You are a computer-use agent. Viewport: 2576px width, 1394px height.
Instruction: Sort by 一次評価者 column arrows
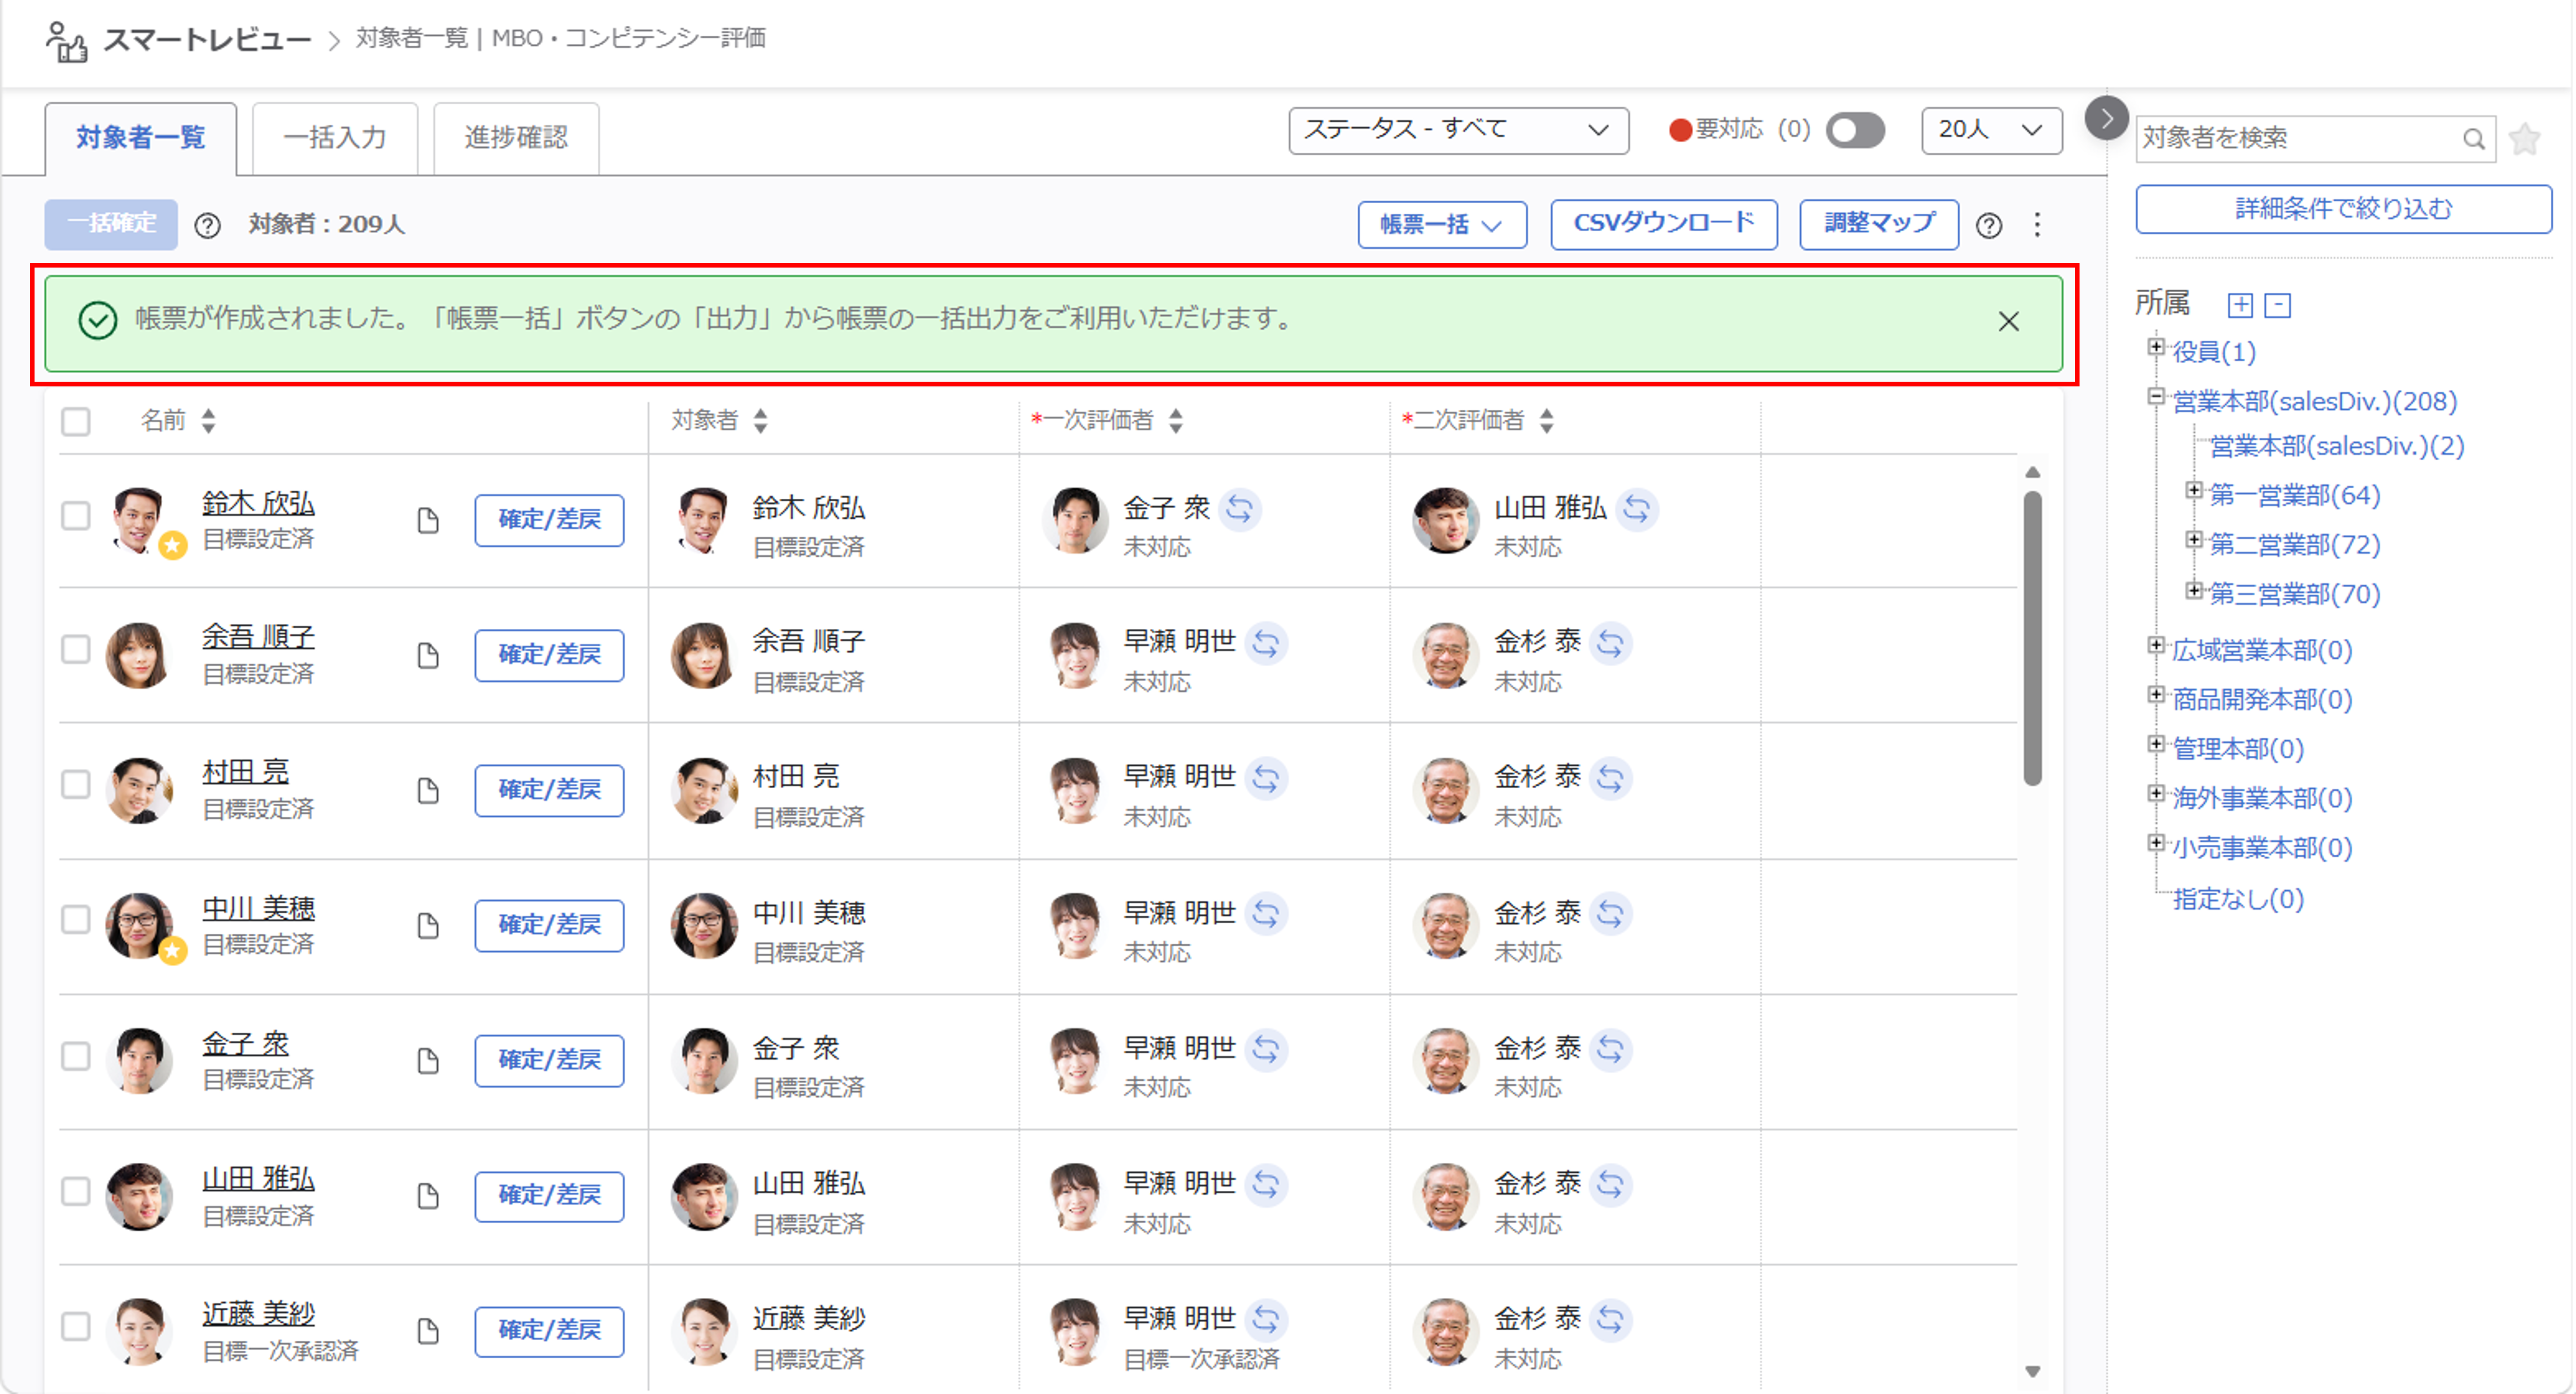(x=1176, y=421)
